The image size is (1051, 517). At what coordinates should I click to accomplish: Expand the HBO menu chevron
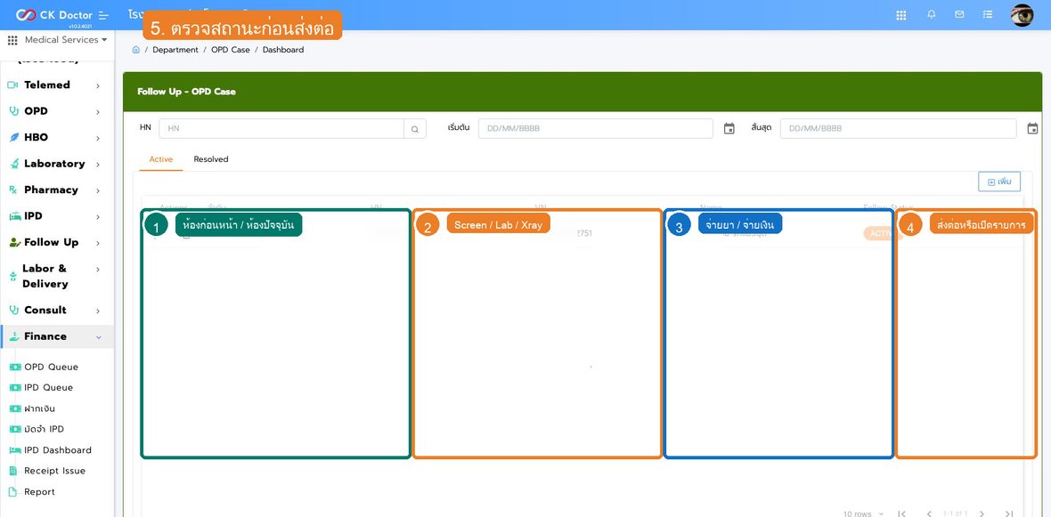coord(98,138)
